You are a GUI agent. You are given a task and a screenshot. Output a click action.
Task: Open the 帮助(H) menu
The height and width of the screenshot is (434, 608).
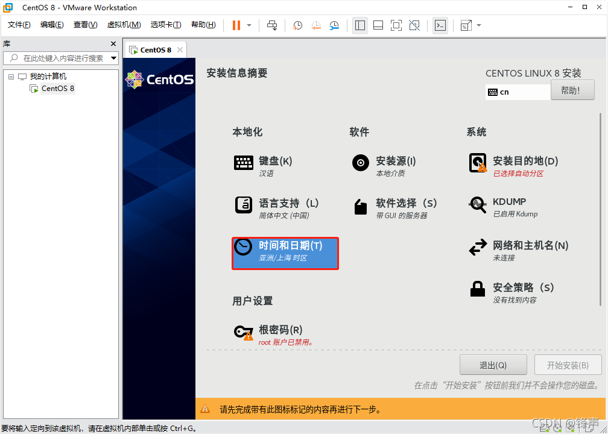(203, 25)
